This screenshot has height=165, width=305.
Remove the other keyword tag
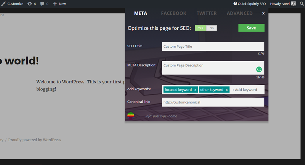point(226,90)
